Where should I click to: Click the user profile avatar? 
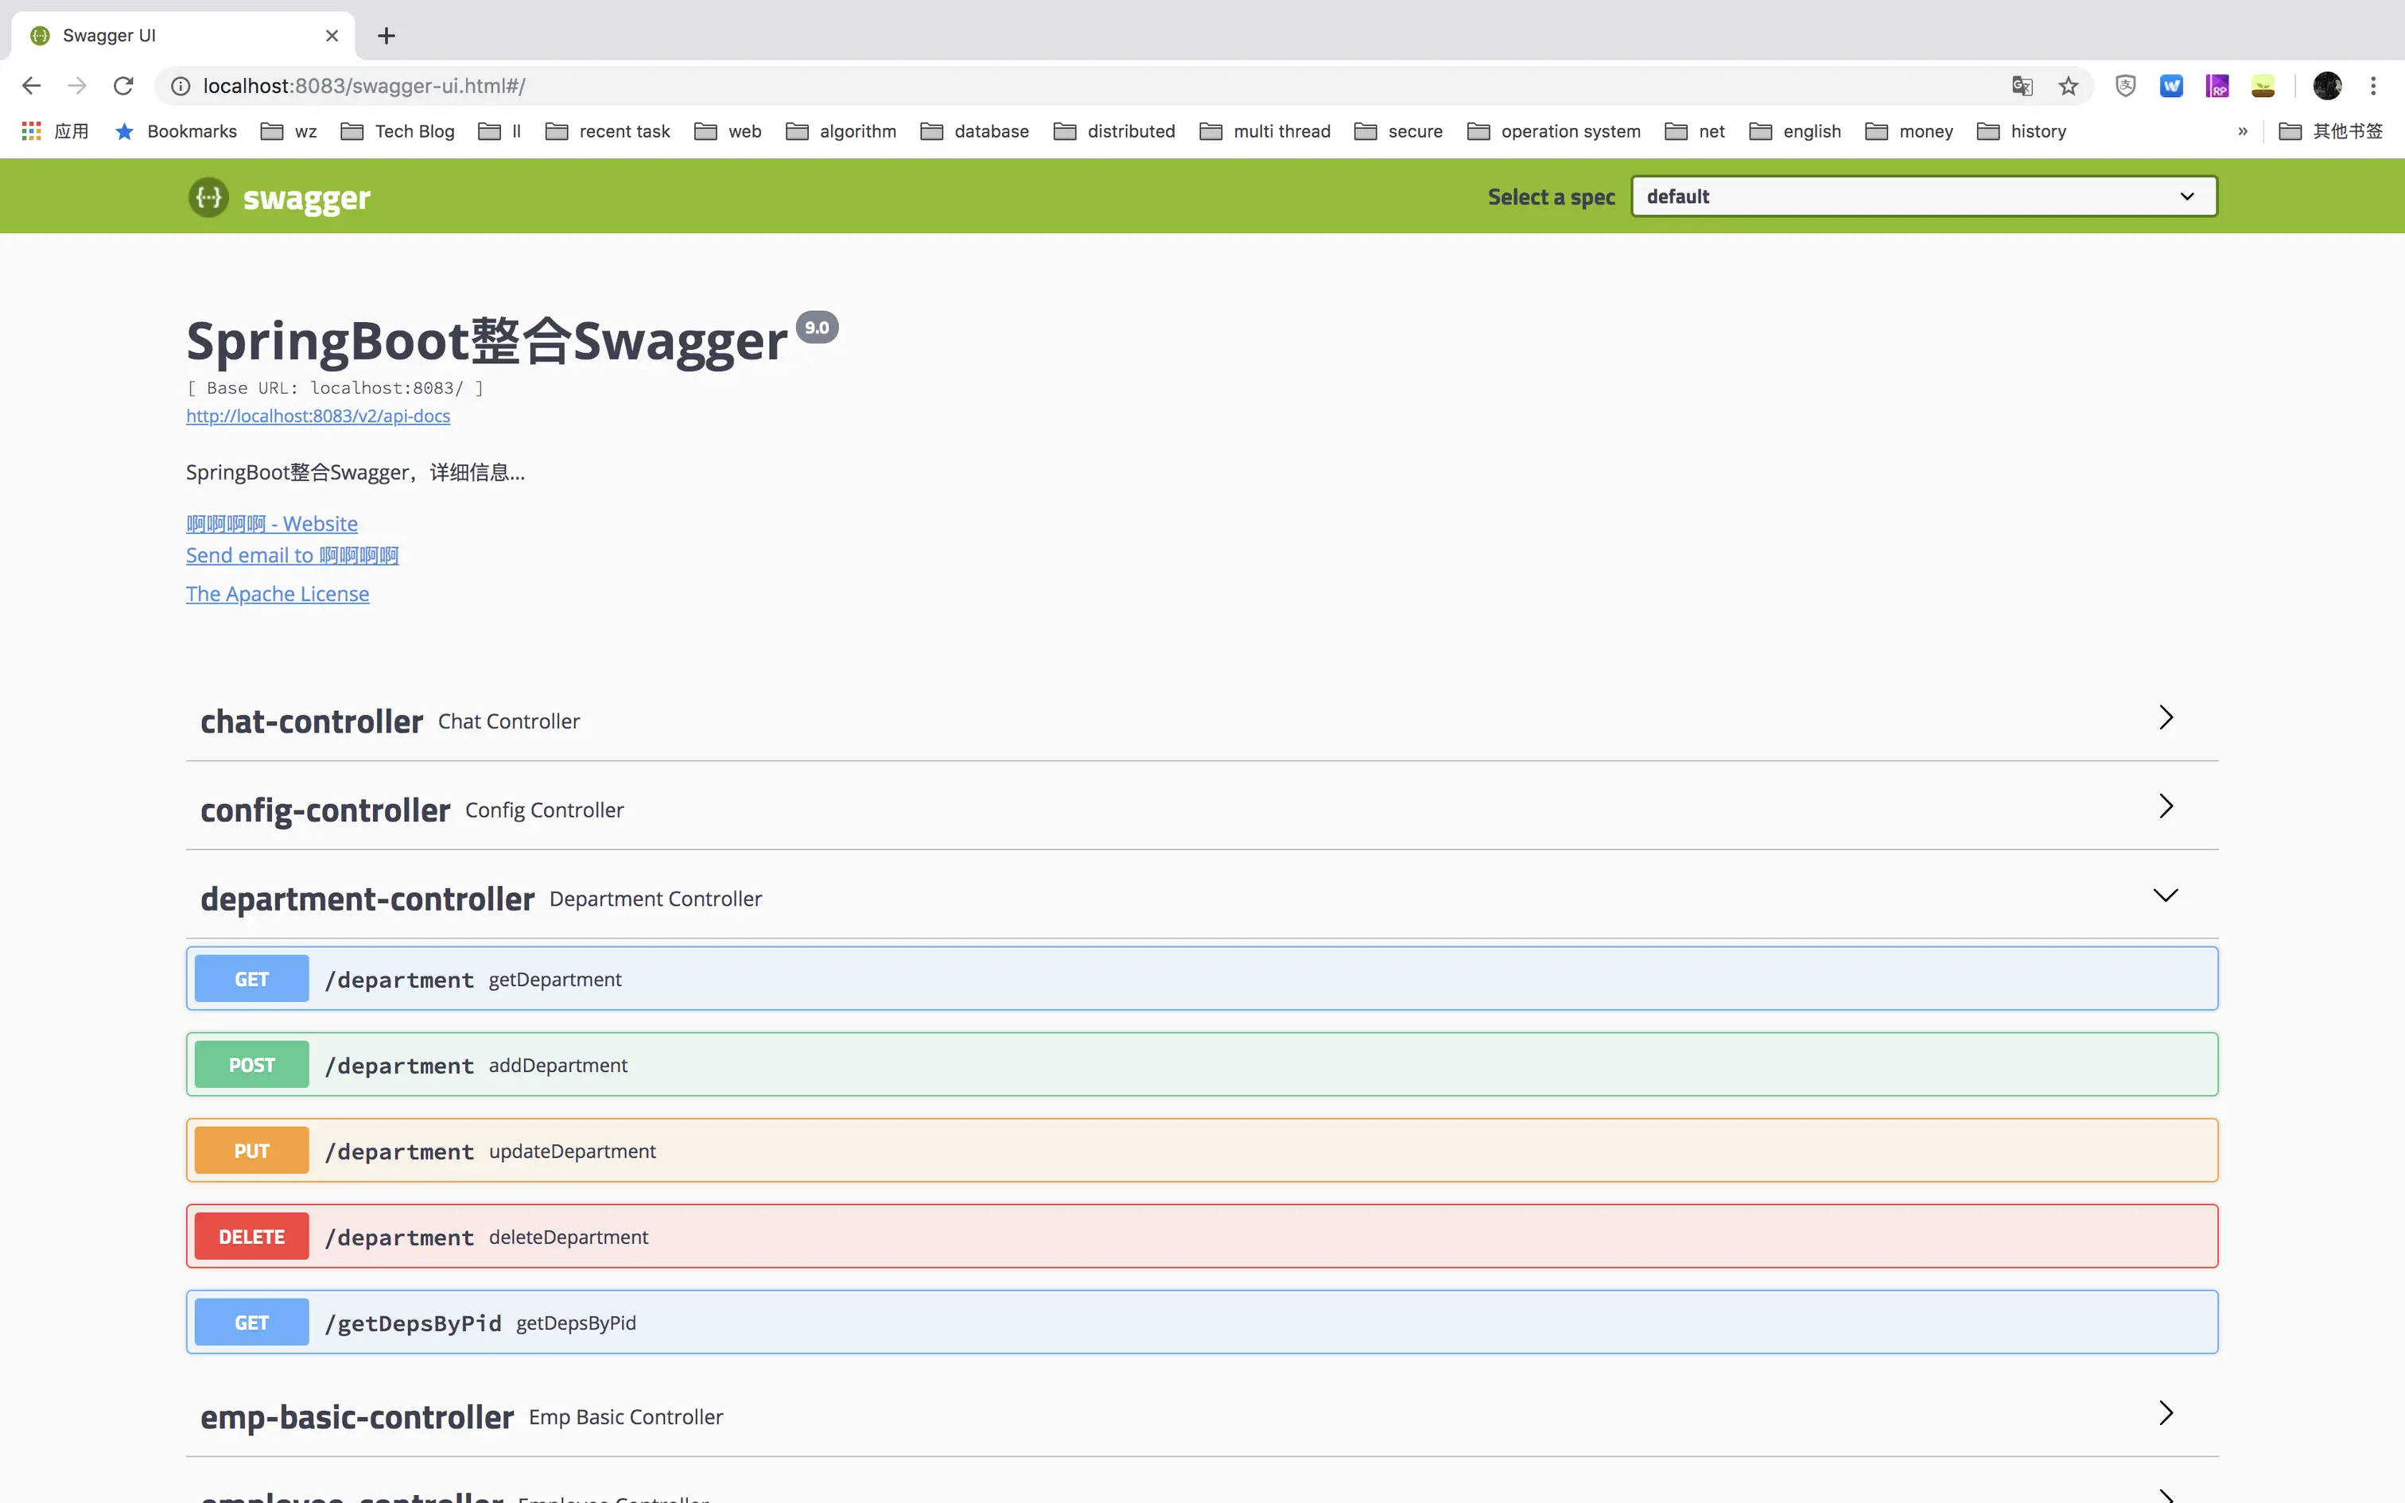tap(2326, 87)
